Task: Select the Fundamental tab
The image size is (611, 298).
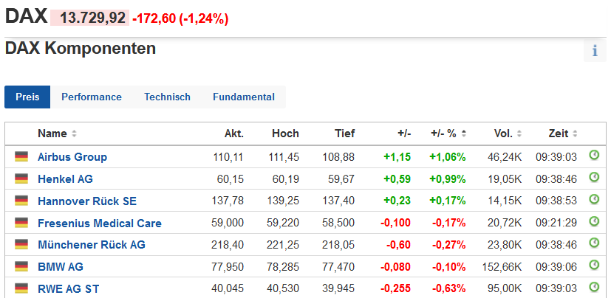Action: pos(244,97)
